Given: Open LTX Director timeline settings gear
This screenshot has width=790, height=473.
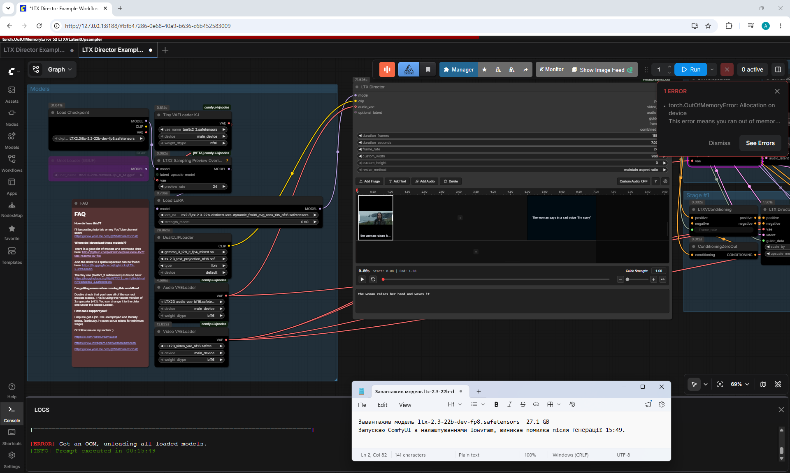Looking at the screenshot, I should (665, 181).
